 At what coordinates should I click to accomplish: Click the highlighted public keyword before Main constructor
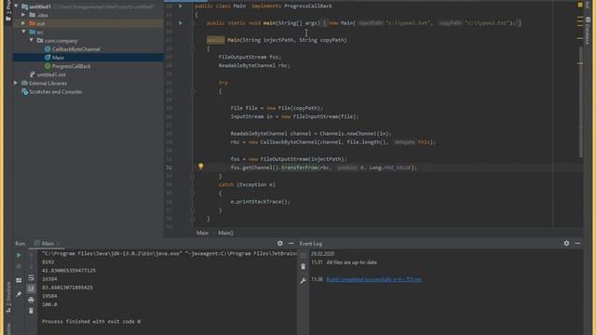click(215, 40)
